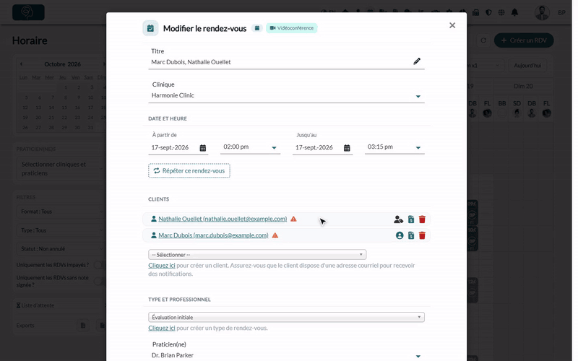Open the user avatar in the top bar
Screen dimensions: 578x361
click(x=542, y=12)
